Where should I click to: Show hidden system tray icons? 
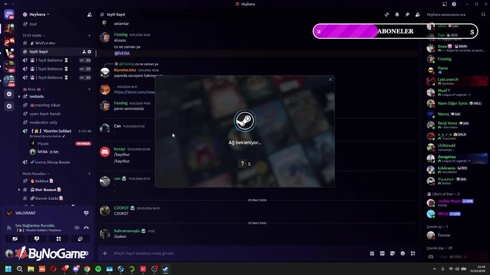coord(434,269)
